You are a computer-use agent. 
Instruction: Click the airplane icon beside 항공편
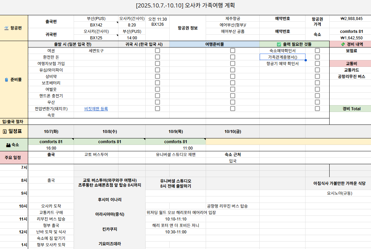[6, 28]
